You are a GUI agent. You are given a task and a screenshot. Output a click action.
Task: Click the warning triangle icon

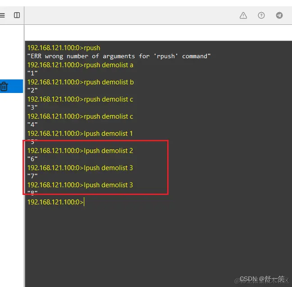tap(243, 15)
